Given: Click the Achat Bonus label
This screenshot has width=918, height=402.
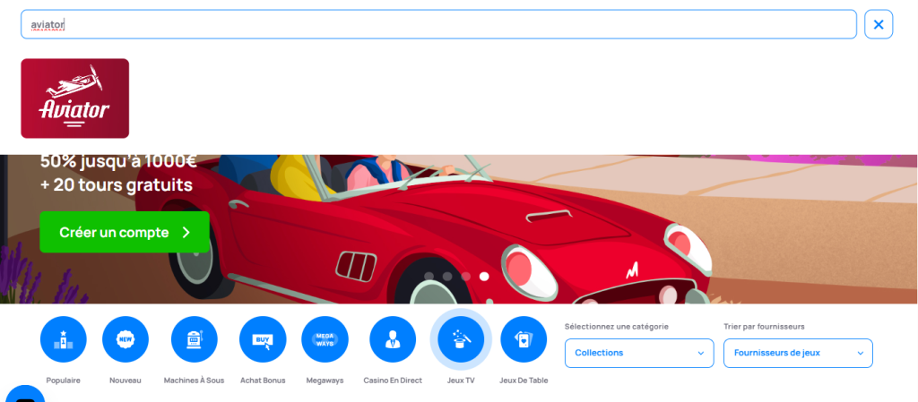Looking at the screenshot, I should 263,381.
